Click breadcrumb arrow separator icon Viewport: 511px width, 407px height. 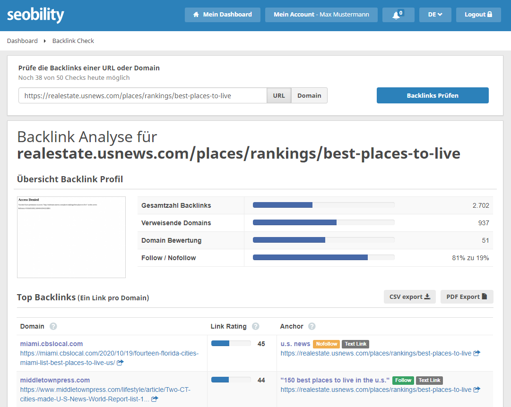click(x=44, y=41)
